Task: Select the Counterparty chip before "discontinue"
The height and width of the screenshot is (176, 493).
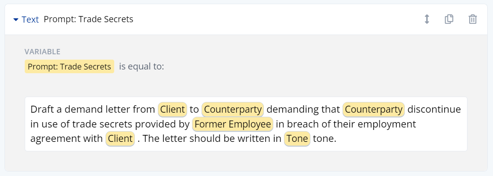Action: [x=373, y=110]
